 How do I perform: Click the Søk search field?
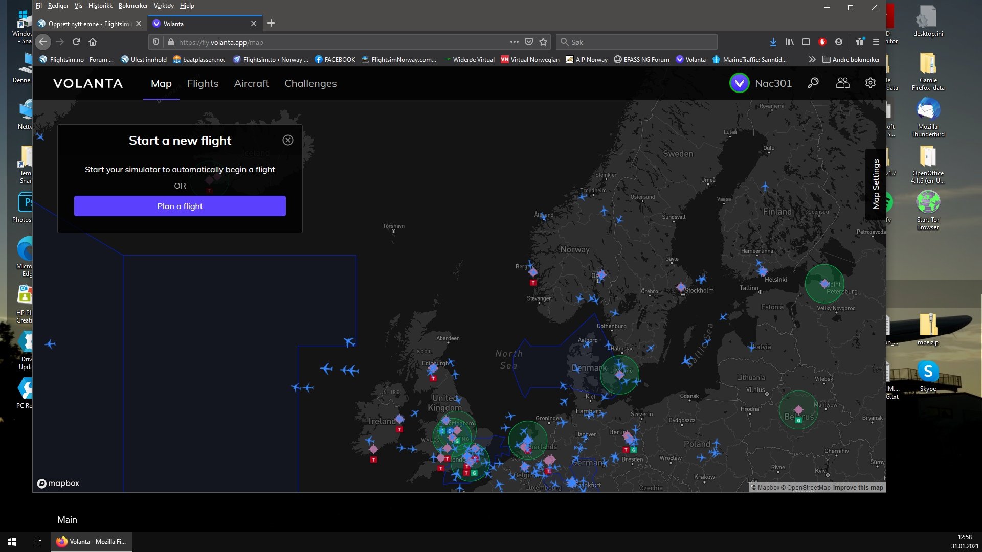(x=637, y=42)
